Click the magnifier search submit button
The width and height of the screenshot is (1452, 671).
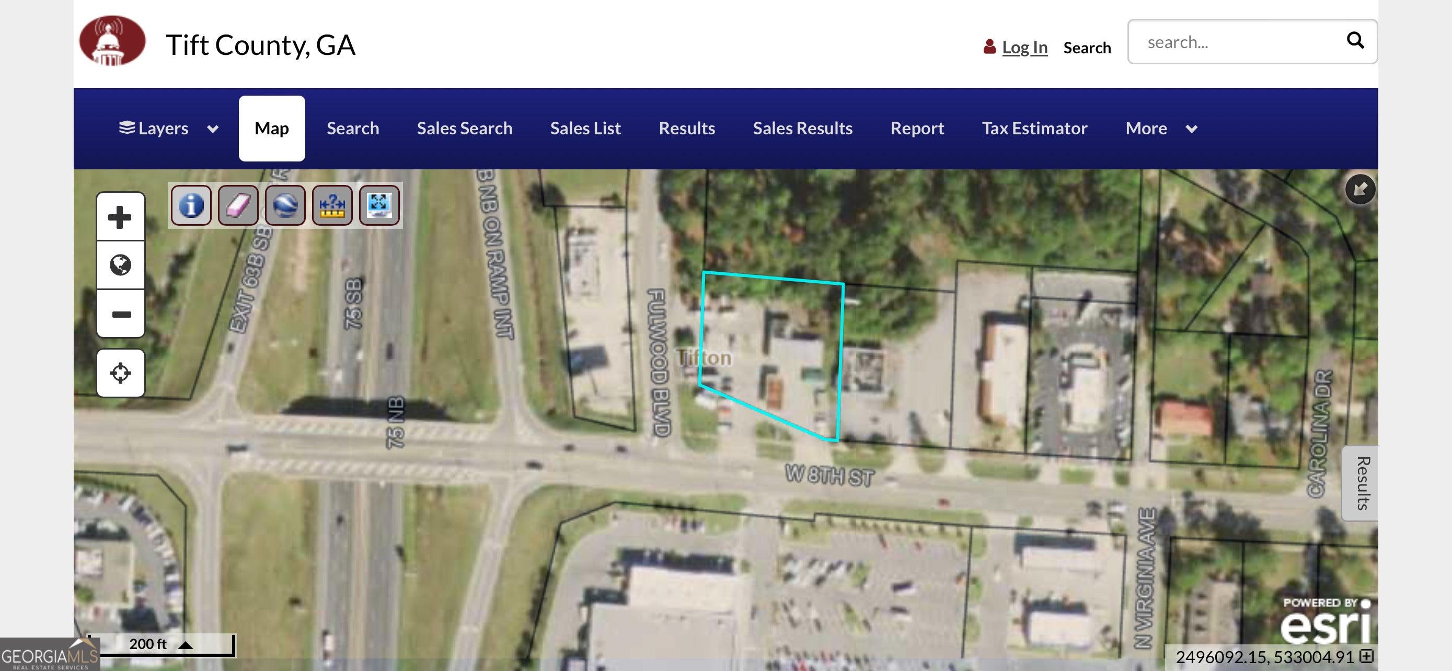tap(1355, 41)
